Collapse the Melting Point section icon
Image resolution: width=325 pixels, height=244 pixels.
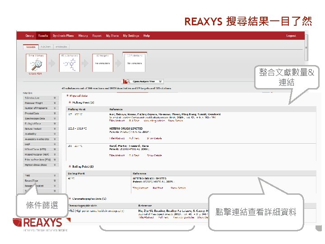coord(70,102)
